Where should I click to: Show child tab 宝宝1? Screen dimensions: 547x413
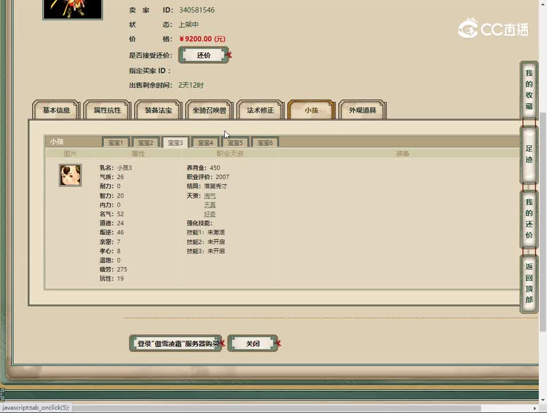click(x=115, y=142)
